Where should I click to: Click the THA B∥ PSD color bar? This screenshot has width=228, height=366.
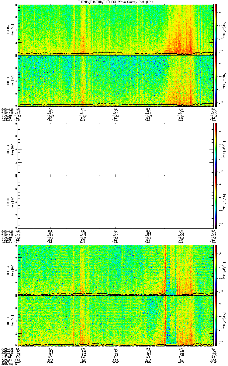(216, 80)
